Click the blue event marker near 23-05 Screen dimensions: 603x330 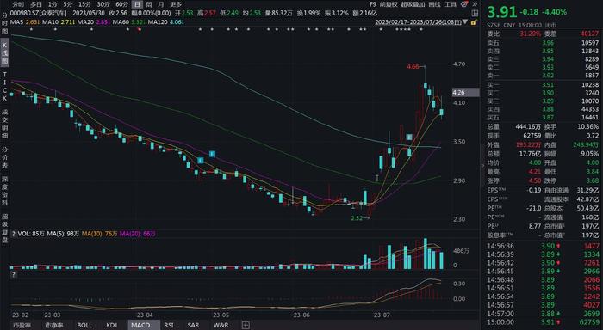tap(212, 154)
